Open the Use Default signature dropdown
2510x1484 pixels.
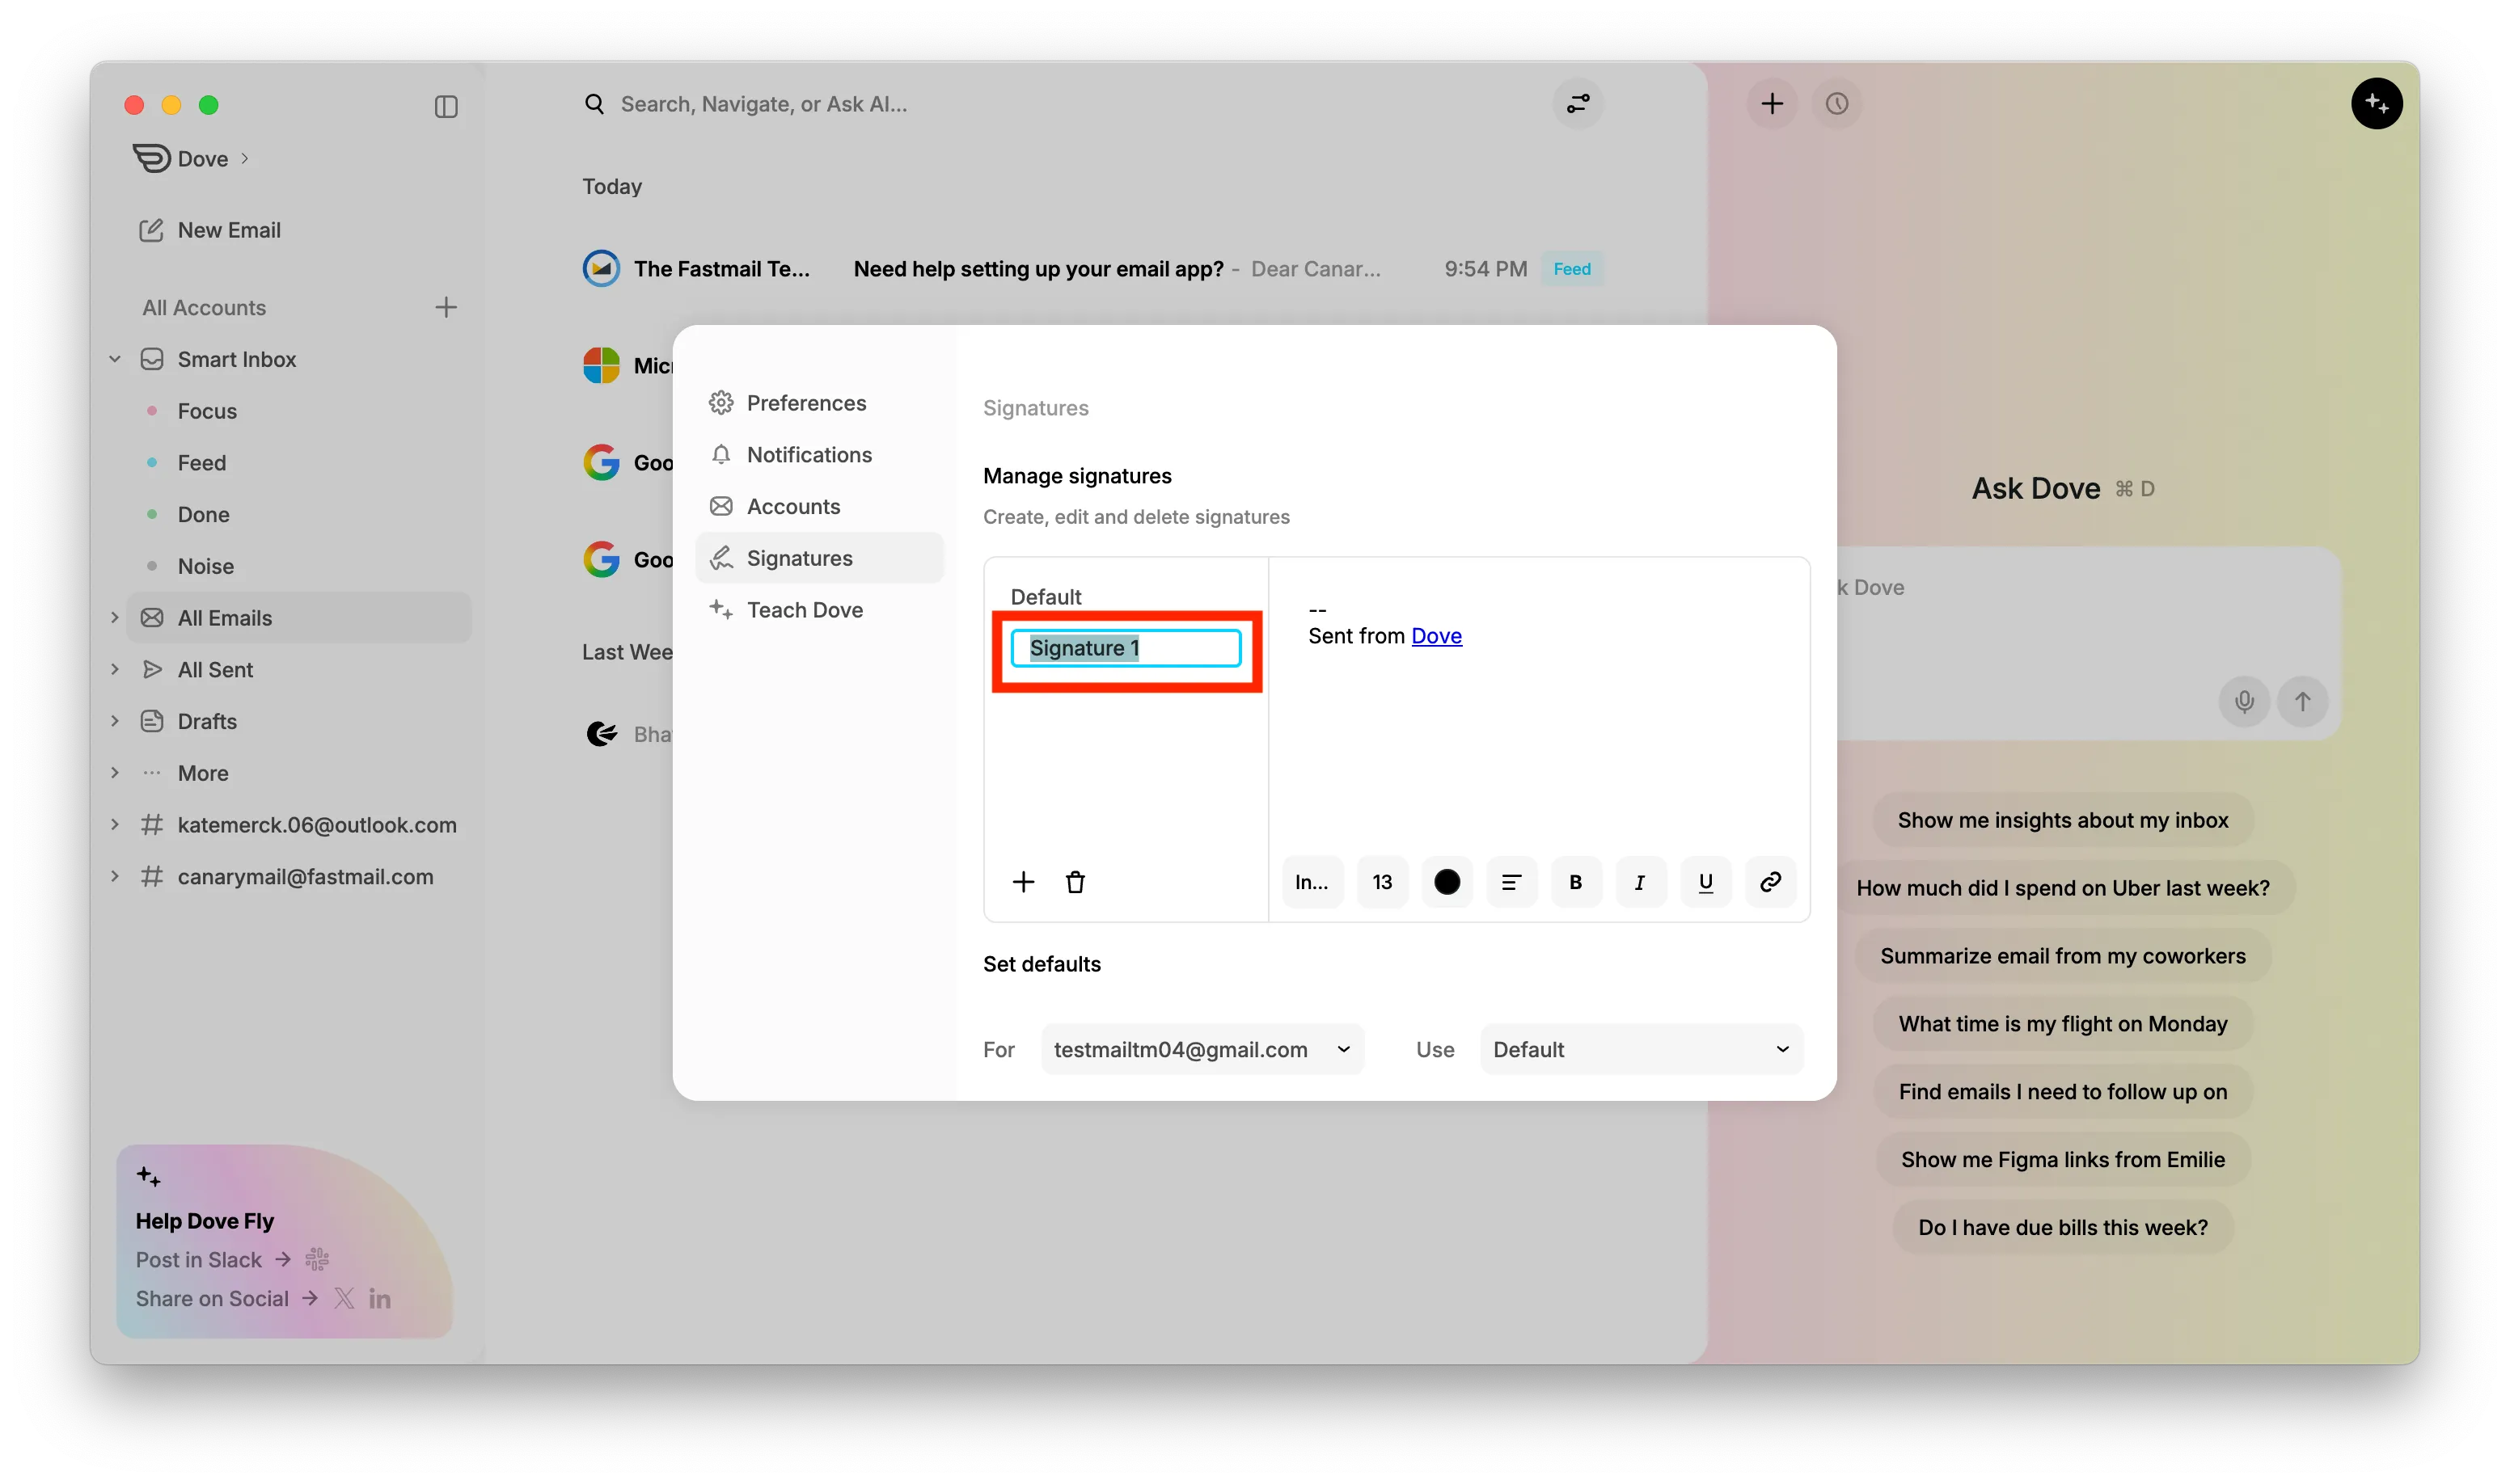click(x=1641, y=1049)
